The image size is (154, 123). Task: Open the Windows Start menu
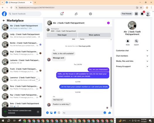(x=3, y=121)
